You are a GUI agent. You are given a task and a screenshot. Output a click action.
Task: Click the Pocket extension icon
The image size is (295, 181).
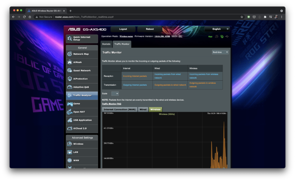(x=254, y=17)
